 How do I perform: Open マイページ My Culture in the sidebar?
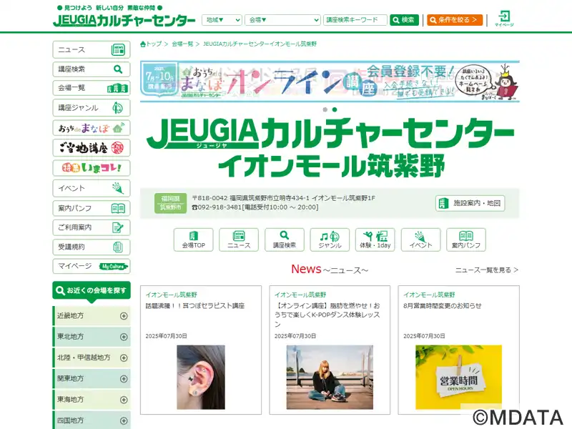[92, 266]
